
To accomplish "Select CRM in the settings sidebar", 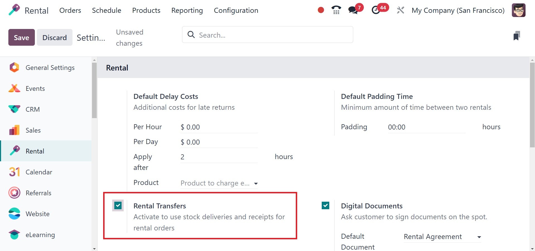I will click(x=33, y=109).
